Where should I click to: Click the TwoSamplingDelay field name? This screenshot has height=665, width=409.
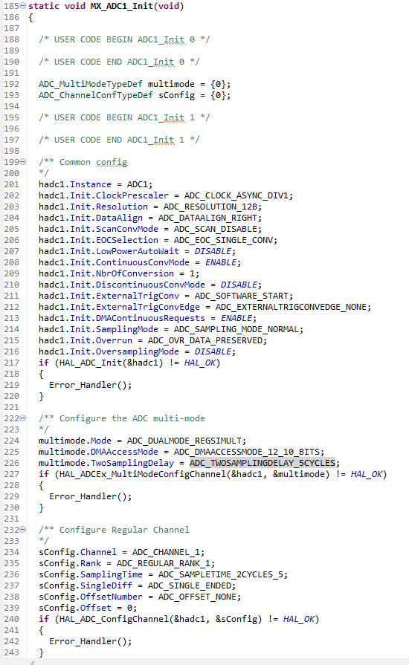132,463
